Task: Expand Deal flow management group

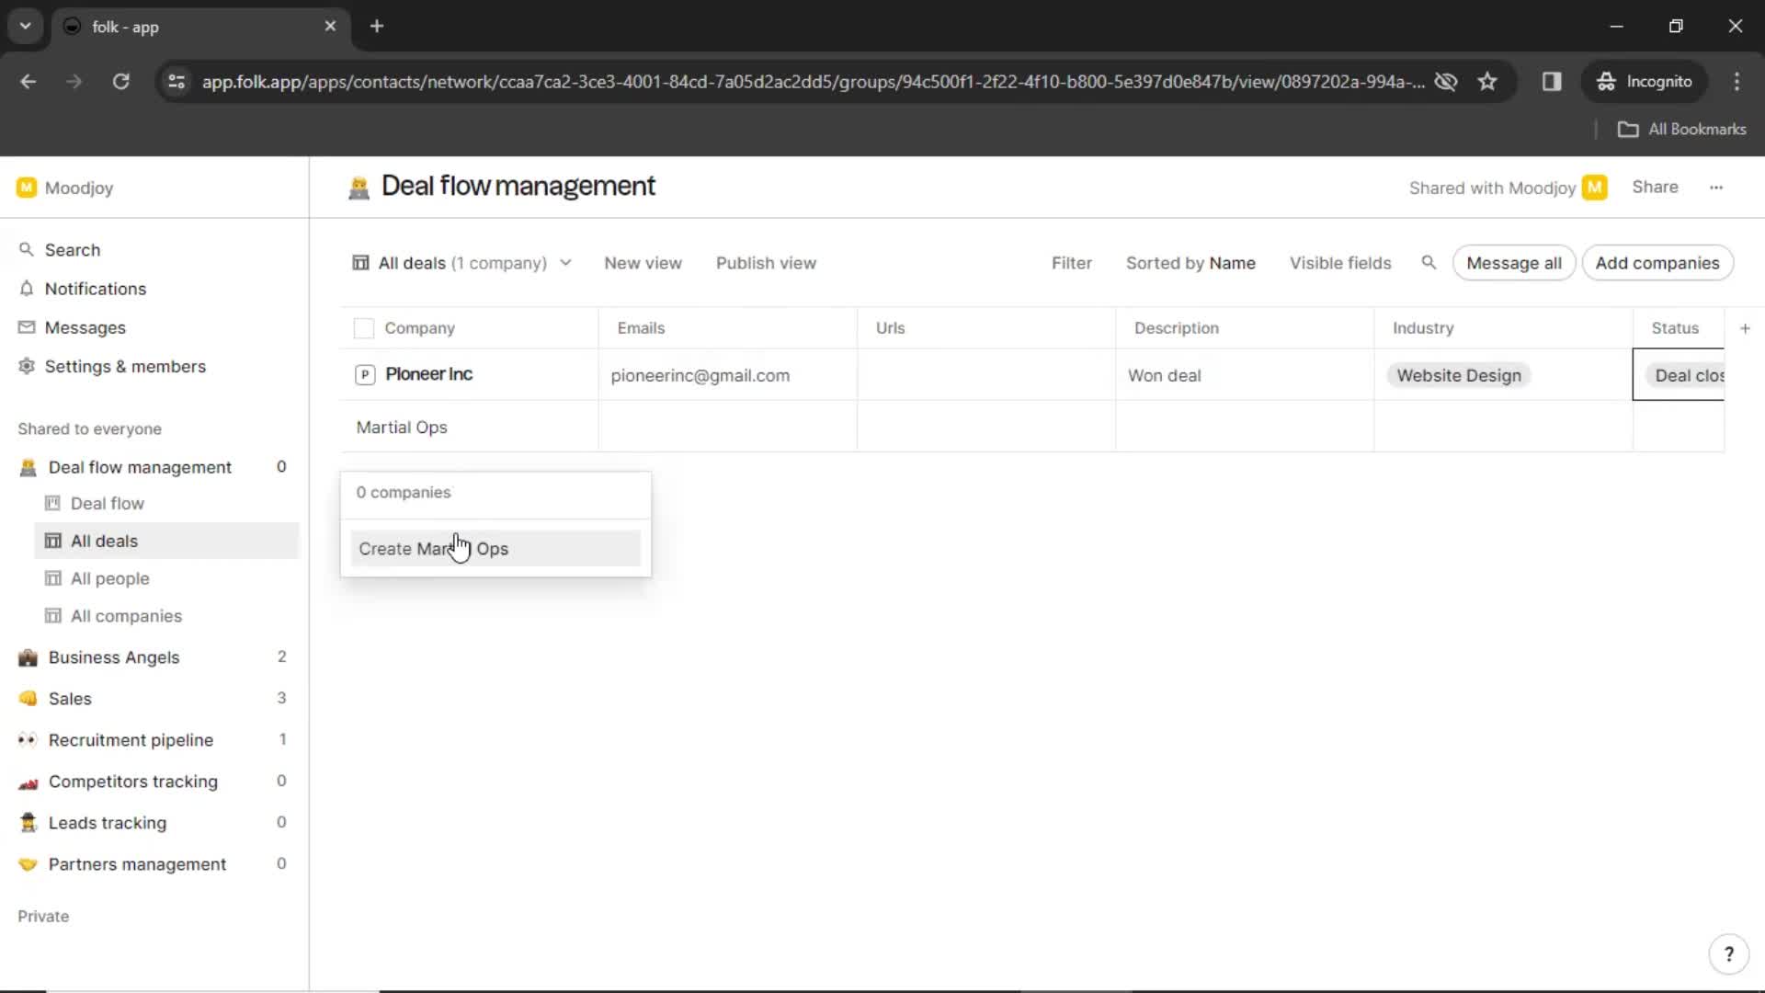Action: [x=140, y=467]
